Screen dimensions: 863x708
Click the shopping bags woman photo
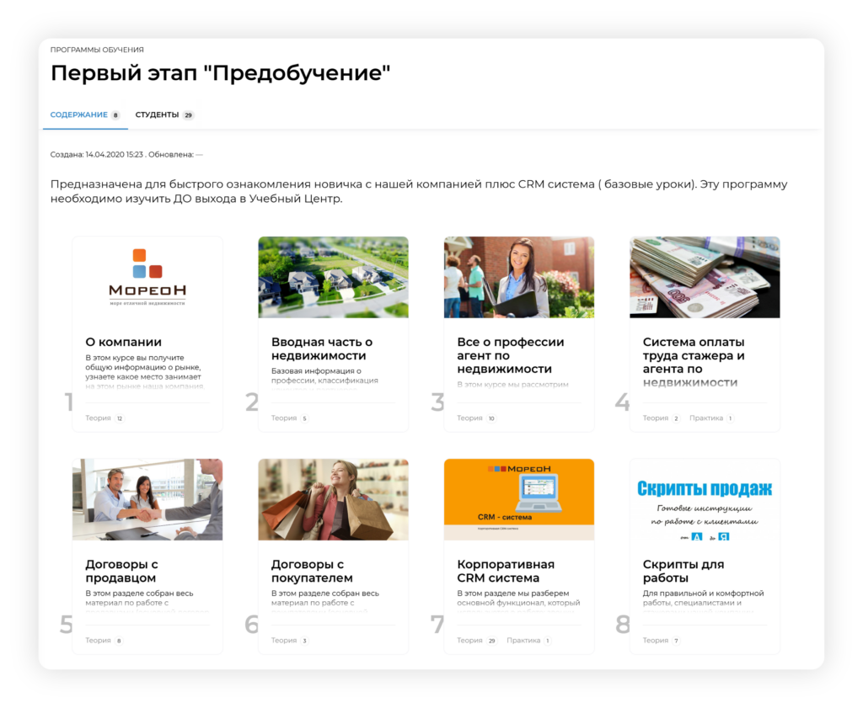tap(333, 500)
